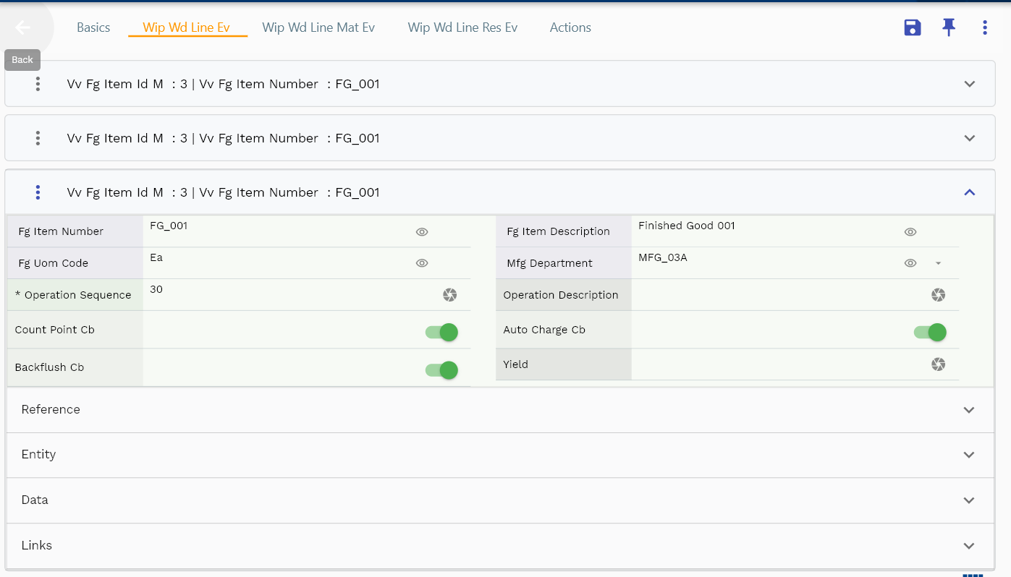1011x577 pixels.
Task: Switch to the Basics tab
Action: 93,27
